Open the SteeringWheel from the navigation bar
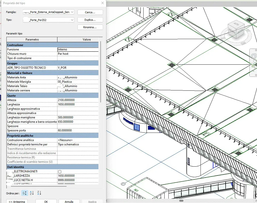257x203 pixels. pos(253,55)
